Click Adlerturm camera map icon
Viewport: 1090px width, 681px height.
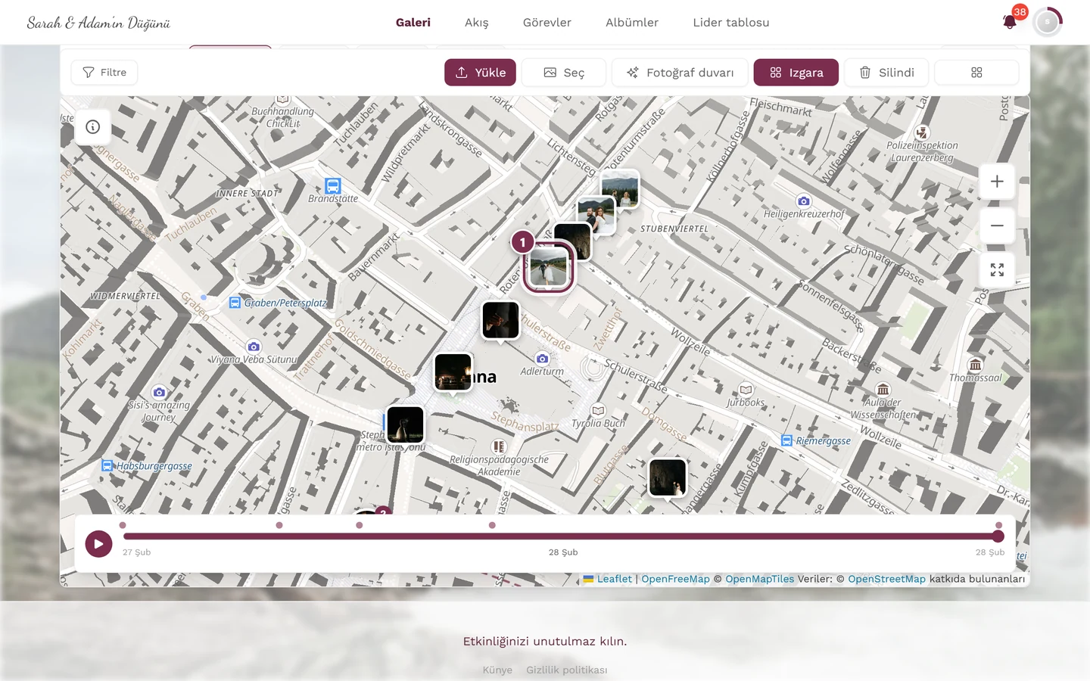[542, 359]
